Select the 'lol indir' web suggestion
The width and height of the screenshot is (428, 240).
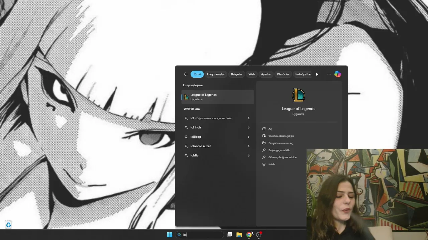(218, 127)
